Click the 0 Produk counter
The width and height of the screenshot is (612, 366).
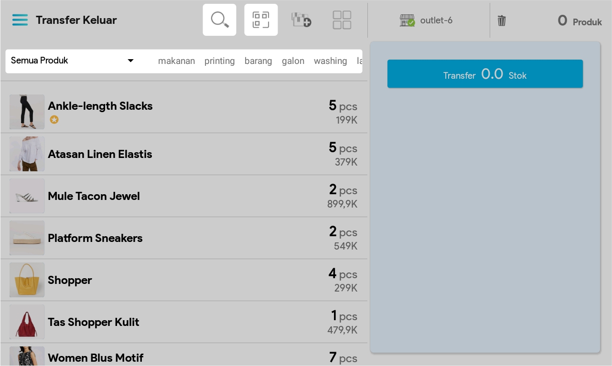(580, 21)
